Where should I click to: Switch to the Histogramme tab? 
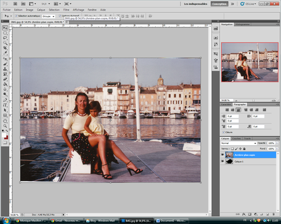click(x=242, y=25)
